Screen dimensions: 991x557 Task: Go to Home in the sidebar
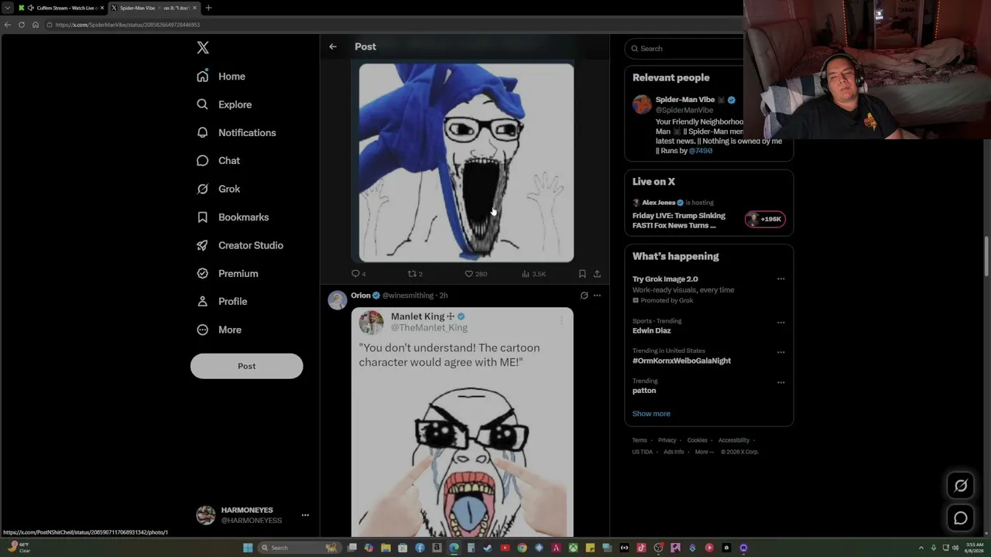pos(221,77)
